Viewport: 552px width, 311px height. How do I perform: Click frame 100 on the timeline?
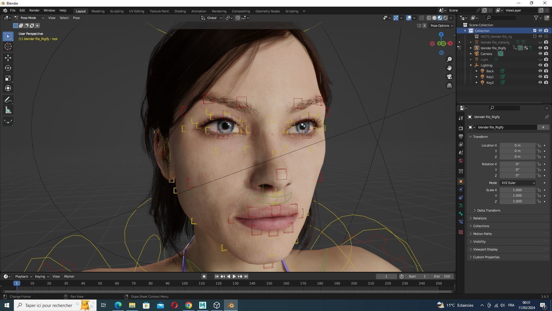point(185,284)
